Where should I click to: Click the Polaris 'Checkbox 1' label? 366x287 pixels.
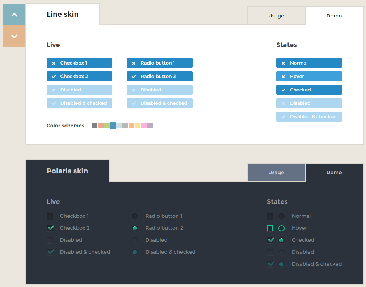point(74,216)
